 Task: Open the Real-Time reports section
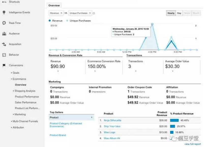click(15, 23)
